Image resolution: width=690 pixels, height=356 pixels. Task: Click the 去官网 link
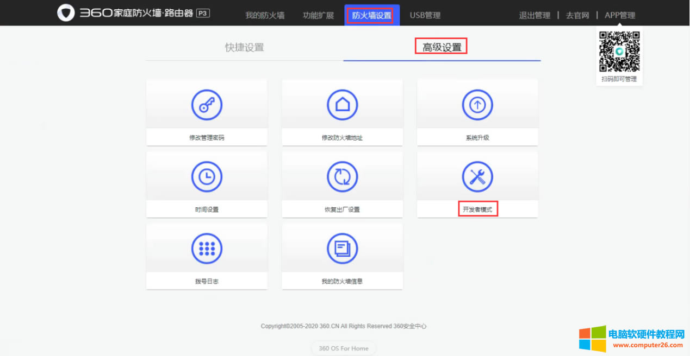coord(577,15)
